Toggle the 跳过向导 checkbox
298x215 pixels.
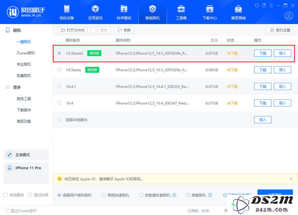click(x=30, y=195)
